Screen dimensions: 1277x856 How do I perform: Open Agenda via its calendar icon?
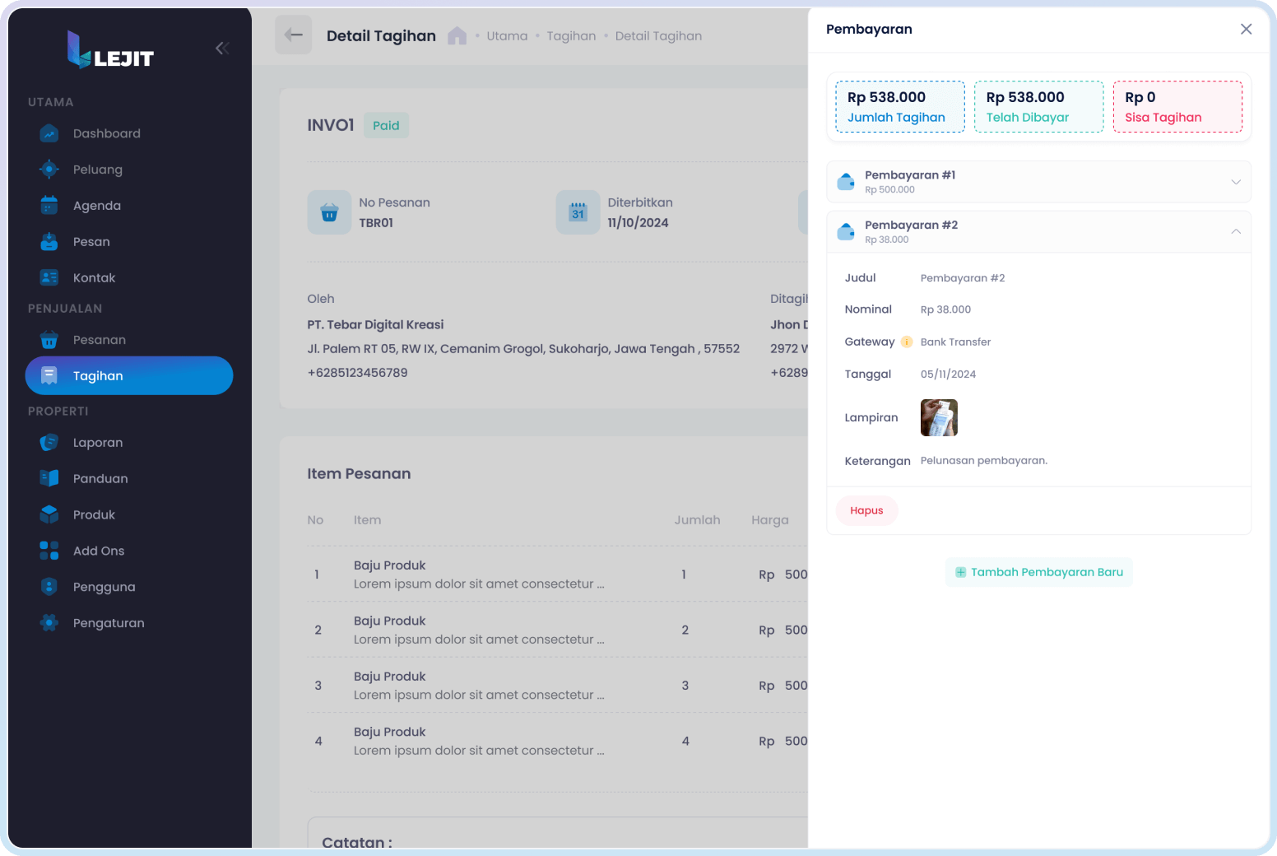pos(49,206)
